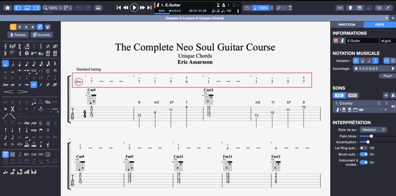This screenshot has width=396, height=196.
Task: Open the virtual guitar fretboard view
Action: [x=349, y=8]
